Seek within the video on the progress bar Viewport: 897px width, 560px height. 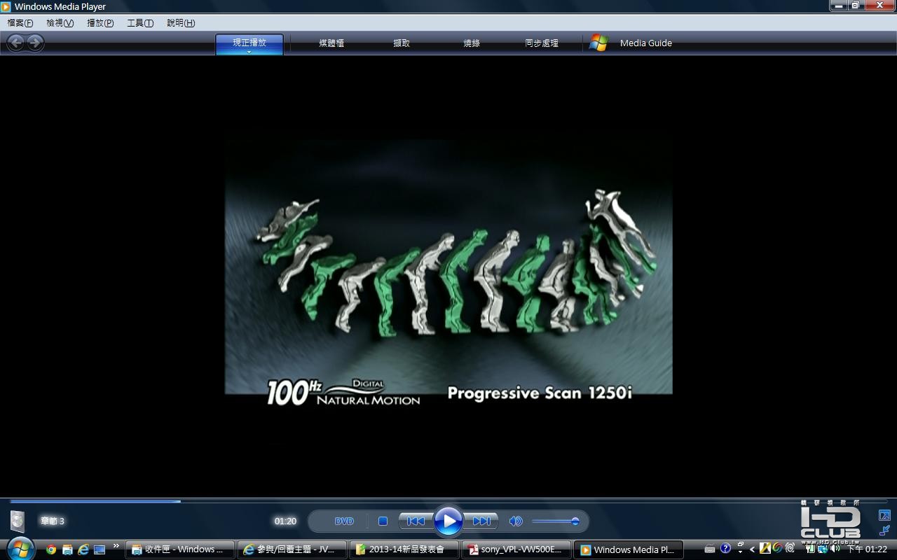click(x=448, y=501)
